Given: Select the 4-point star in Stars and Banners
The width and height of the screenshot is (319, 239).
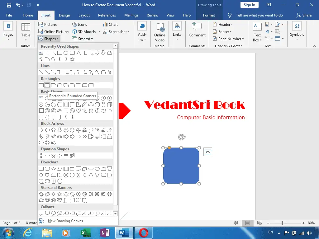Looking at the screenshot, I should [x=54, y=194].
